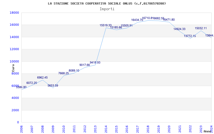
Task: Click the data label 7668.25
Action: pos(64,73)
